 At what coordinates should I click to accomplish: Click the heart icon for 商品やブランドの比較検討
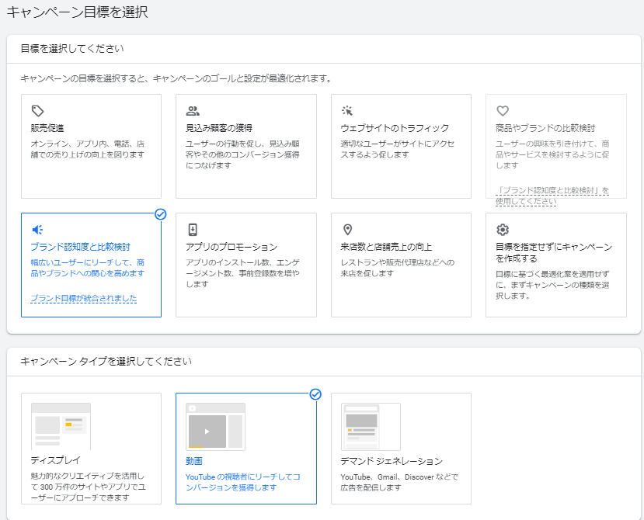[502, 111]
